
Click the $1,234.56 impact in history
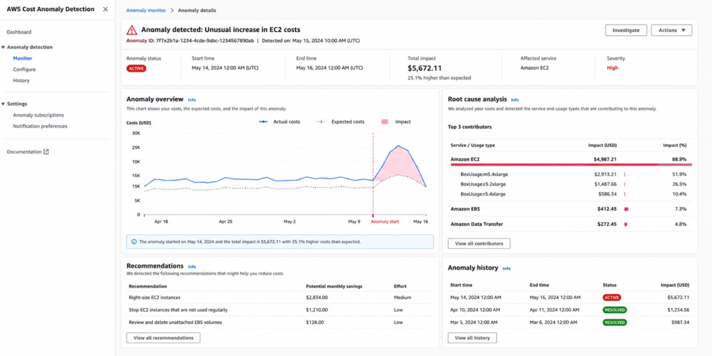click(678, 310)
